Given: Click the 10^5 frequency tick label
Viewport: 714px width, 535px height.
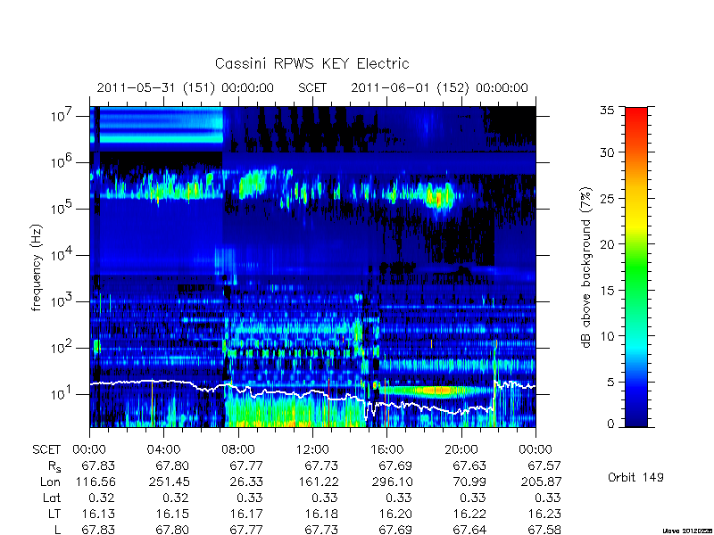Looking at the screenshot, I should click(x=63, y=208).
